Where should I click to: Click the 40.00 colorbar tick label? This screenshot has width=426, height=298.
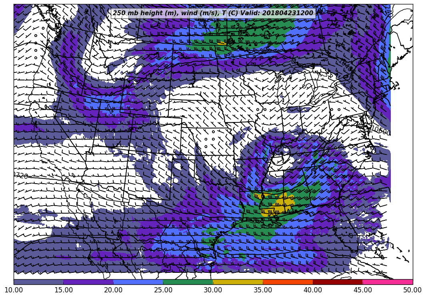[313, 290]
